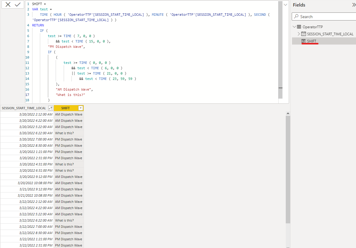The height and width of the screenshot is (248, 356).
Task: Commit the formula with the checkmark icon
Action: point(18,4)
